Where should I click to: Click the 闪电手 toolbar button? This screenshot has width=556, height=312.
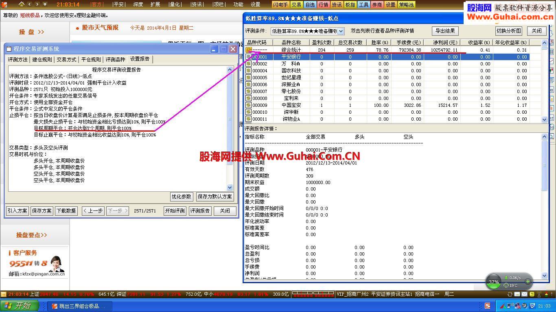281,4
